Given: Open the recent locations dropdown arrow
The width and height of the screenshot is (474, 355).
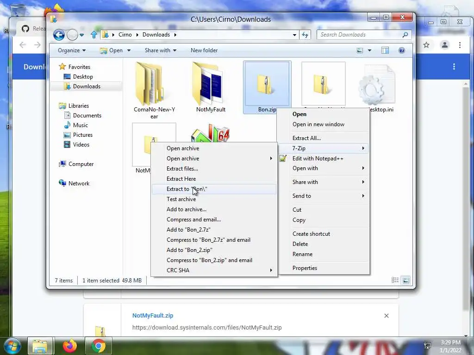Looking at the screenshot, I should pos(81,35).
